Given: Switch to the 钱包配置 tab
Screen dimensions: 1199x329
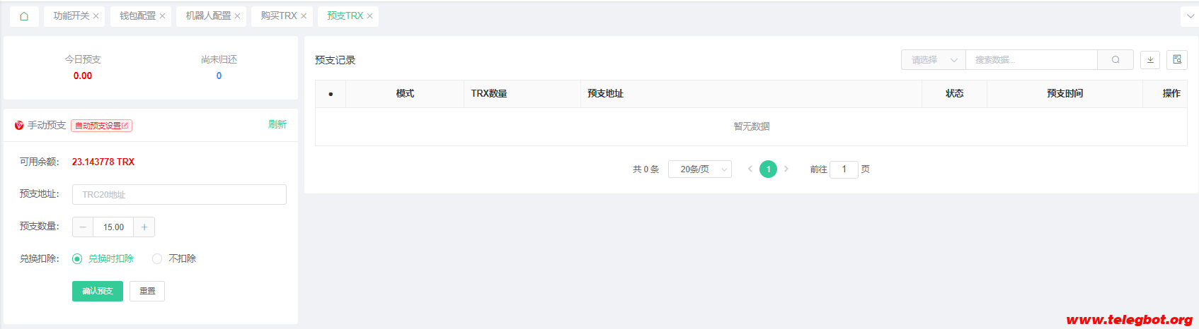Looking at the screenshot, I should (x=137, y=16).
